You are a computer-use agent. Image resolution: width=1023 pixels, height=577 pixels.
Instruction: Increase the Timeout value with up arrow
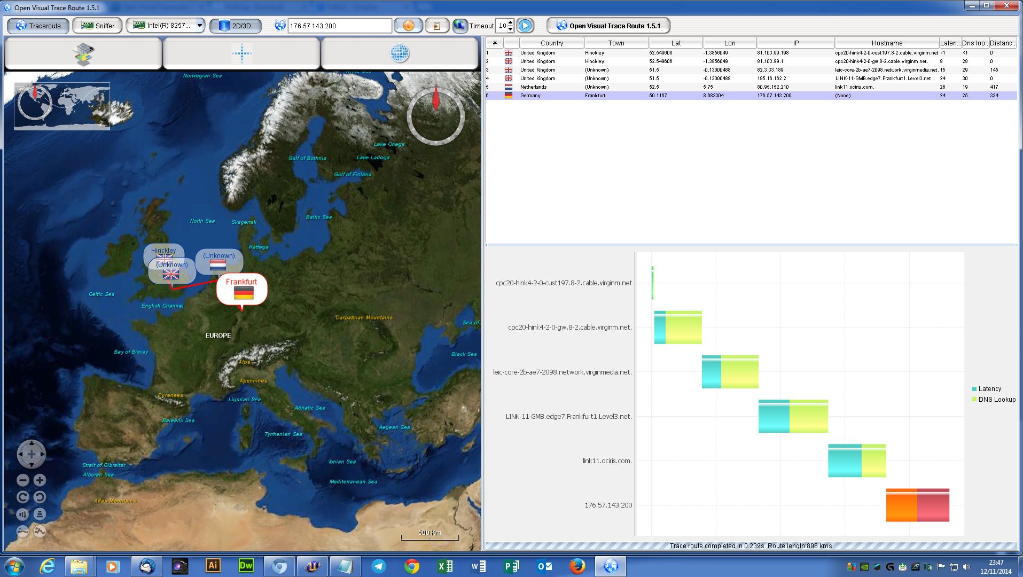coord(511,22)
